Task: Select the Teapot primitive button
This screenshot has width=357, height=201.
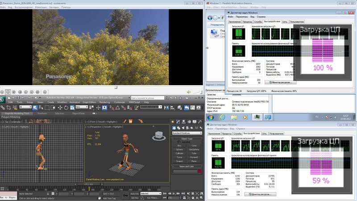Action: point(179,161)
